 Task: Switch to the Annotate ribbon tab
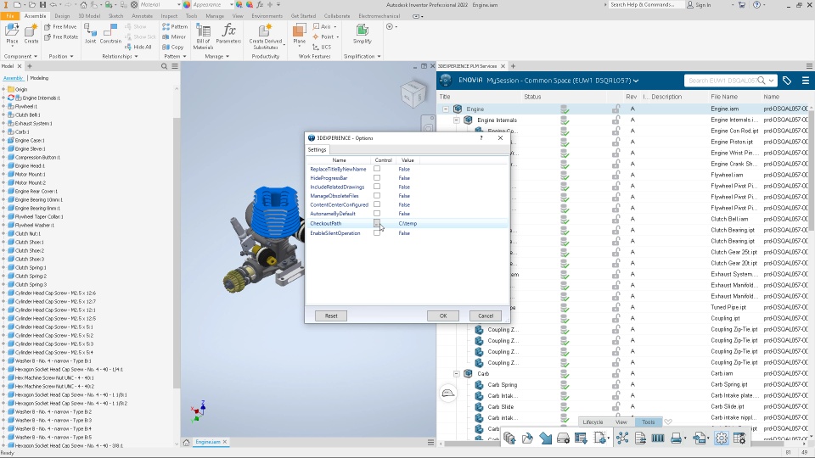tap(142, 16)
